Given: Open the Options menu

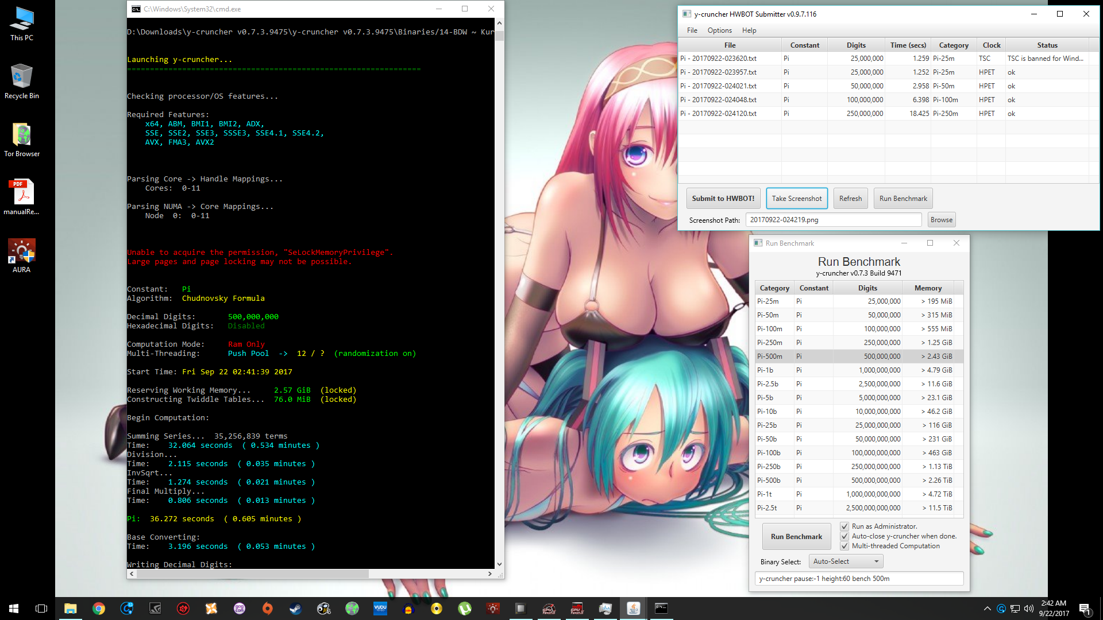Looking at the screenshot, I should click(x=719, y=30).
